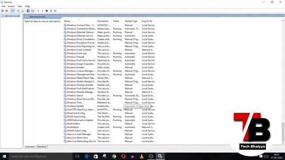Click the Search the web and Windows box

pyautogui.click(x=41, y=156)
